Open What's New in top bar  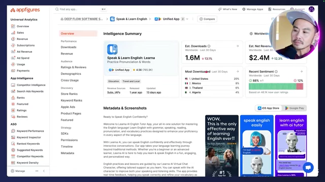point(227,9)
